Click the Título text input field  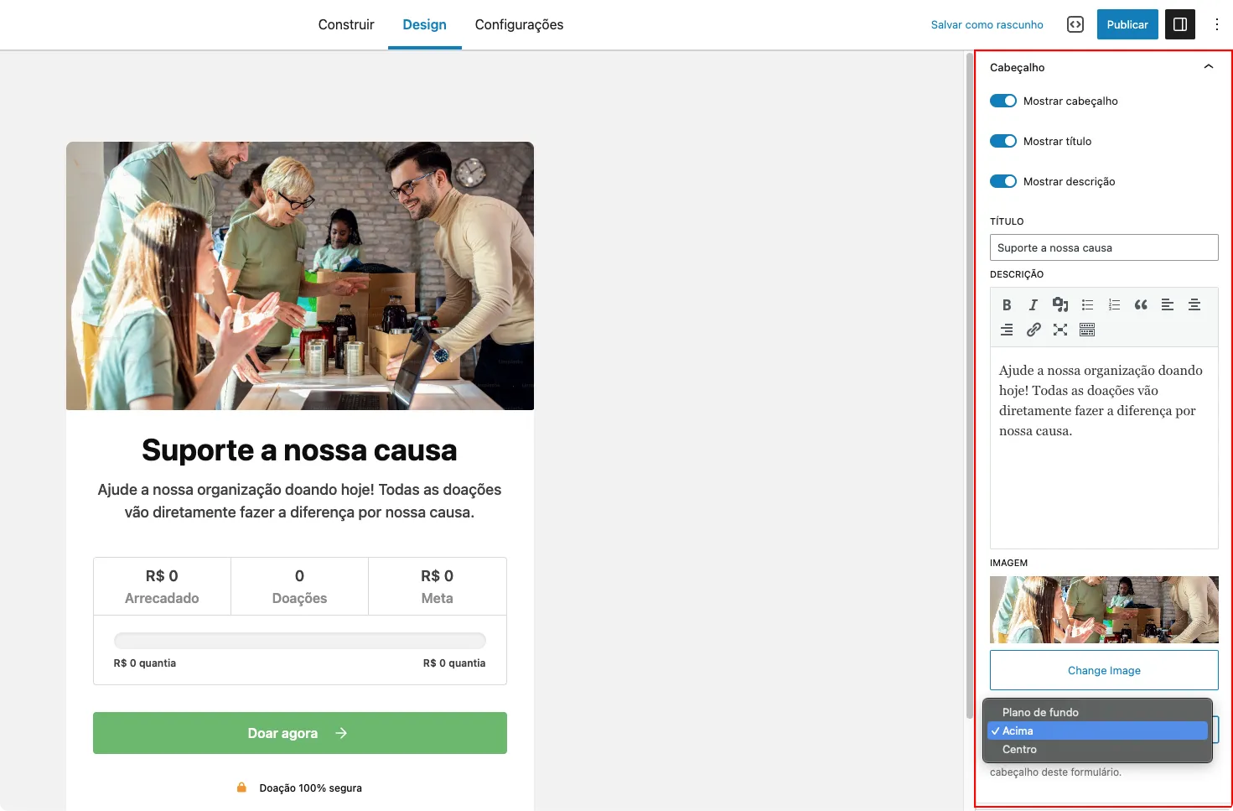pyautogui.click(x=1103, y=247)
